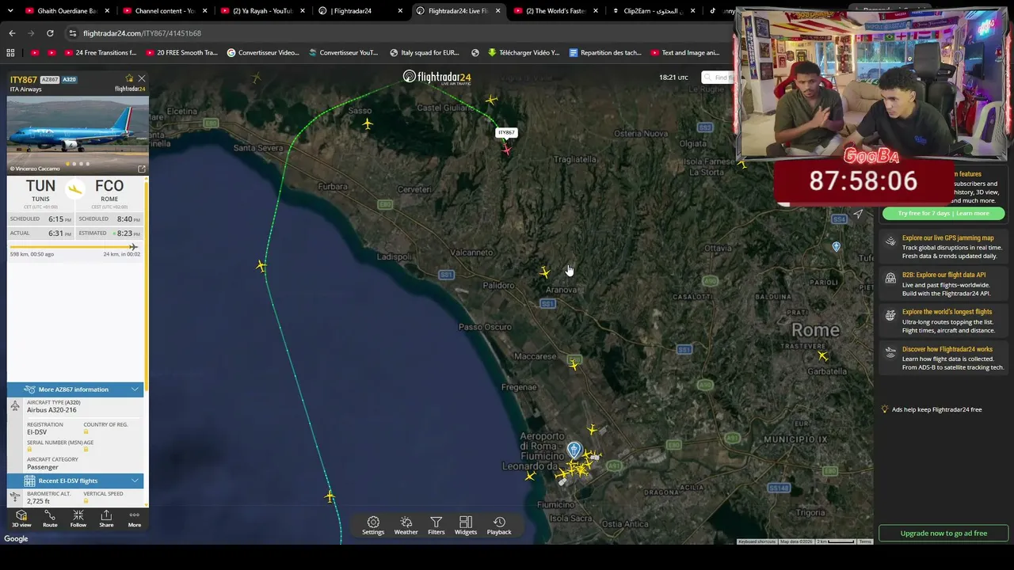Image resolution: width=1014 pixels, height=570 pixels.
Task: Click the yellow plane near Sasso
Action: pyautogui.click(x=368, y=123)
